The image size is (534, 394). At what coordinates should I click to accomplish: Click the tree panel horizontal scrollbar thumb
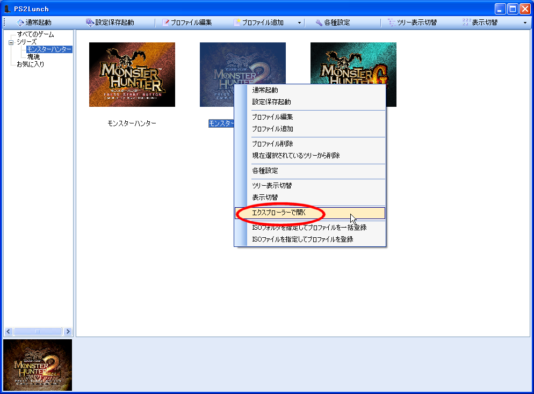click(38, 331)
